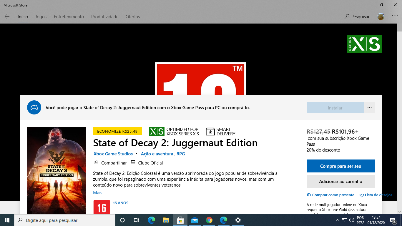
Task: Click the Xbox Series X|S green logo
Action: (x=364, y=44)
